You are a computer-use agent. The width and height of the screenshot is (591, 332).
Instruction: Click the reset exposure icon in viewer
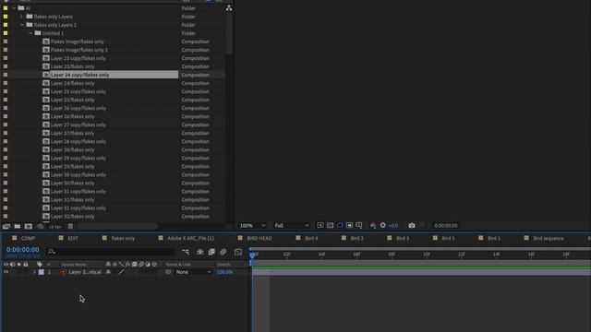[x=382, y=225]
